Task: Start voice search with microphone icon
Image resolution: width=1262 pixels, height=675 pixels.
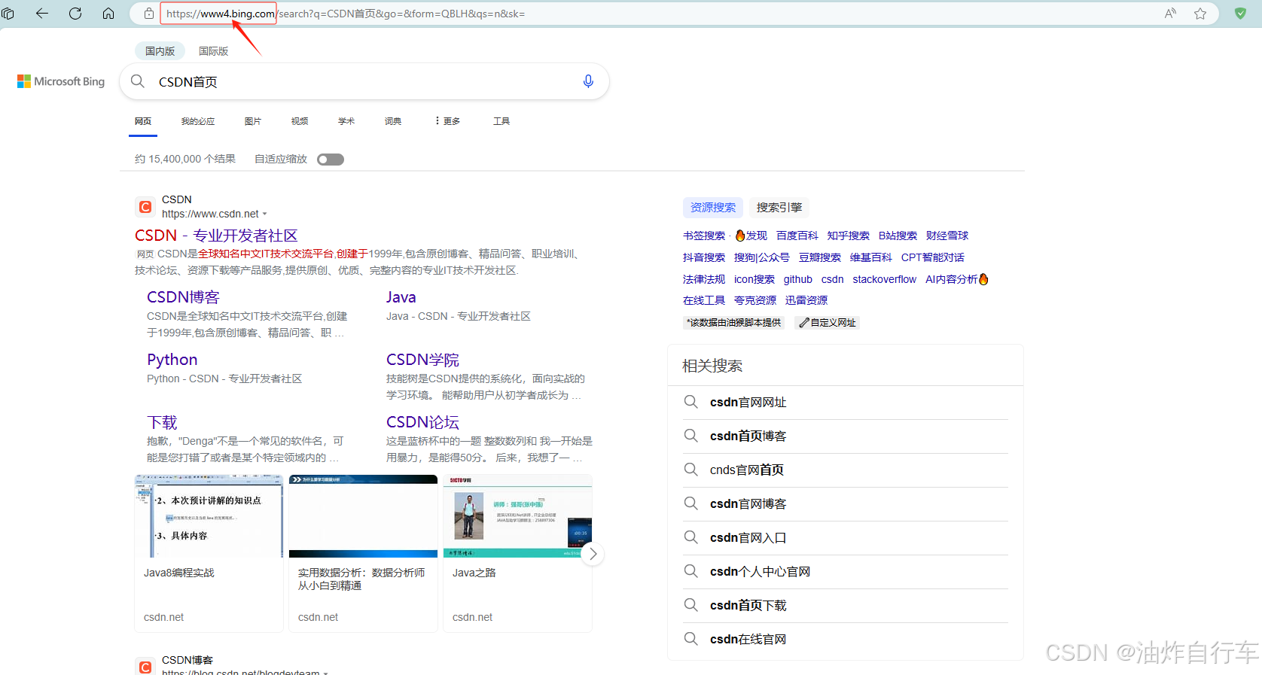Action: click(x=588, y=81)
